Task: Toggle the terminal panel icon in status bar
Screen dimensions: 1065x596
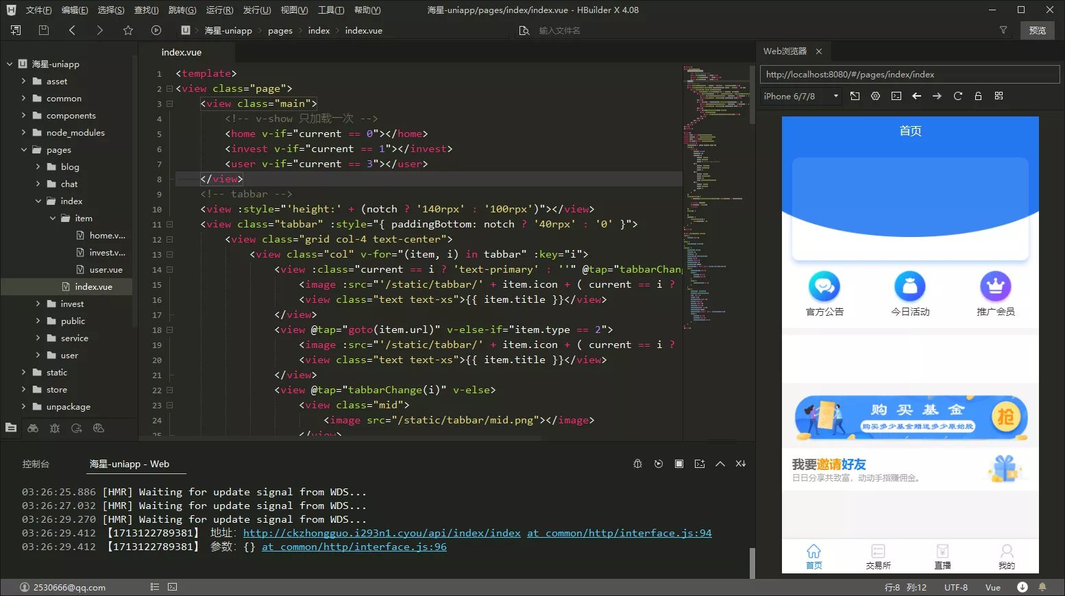Action: [173, 587]
